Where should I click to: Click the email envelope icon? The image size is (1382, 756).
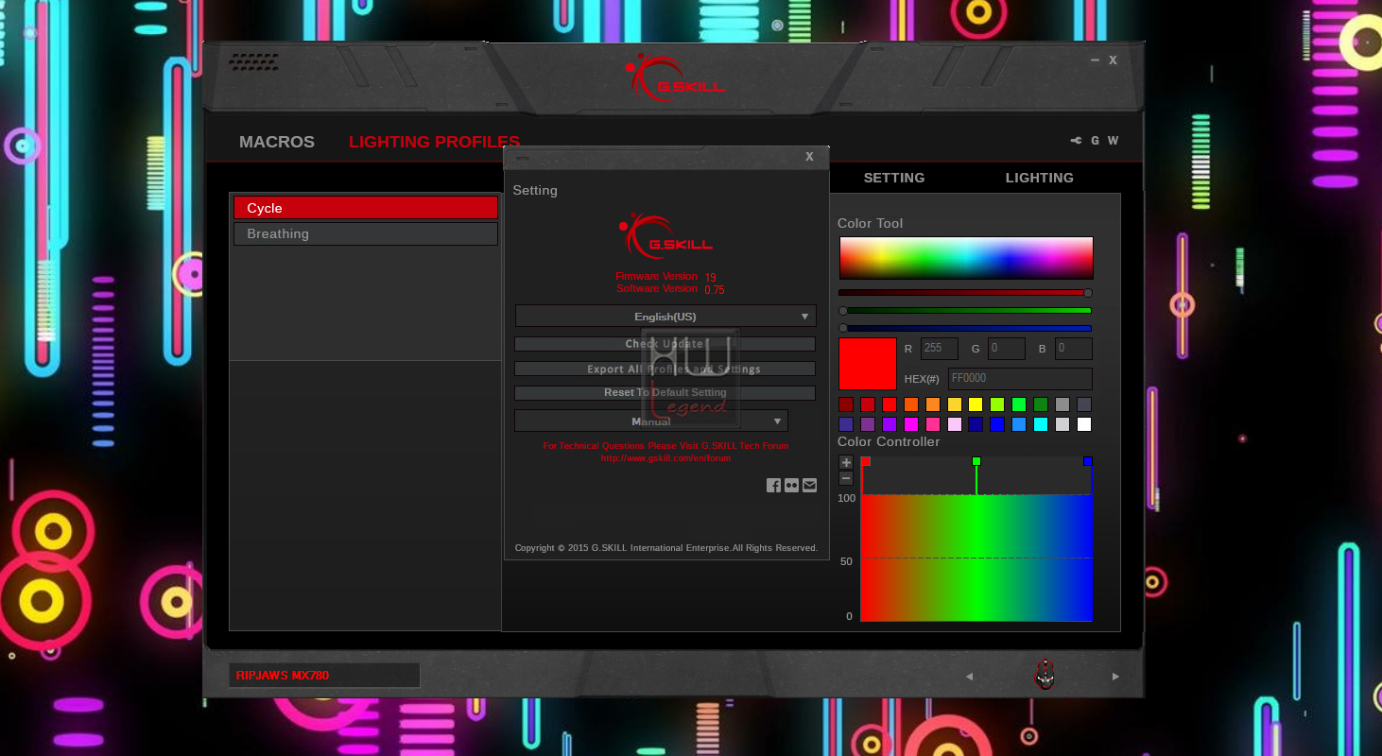(x=809, y=486)
